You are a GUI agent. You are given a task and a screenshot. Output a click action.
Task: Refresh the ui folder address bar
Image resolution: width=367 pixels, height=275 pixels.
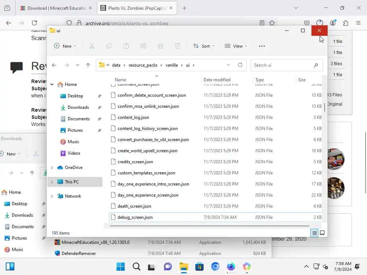[x=240, y=65]
